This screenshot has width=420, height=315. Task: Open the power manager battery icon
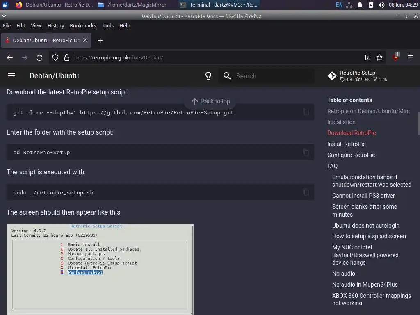[x=371, y=5]
